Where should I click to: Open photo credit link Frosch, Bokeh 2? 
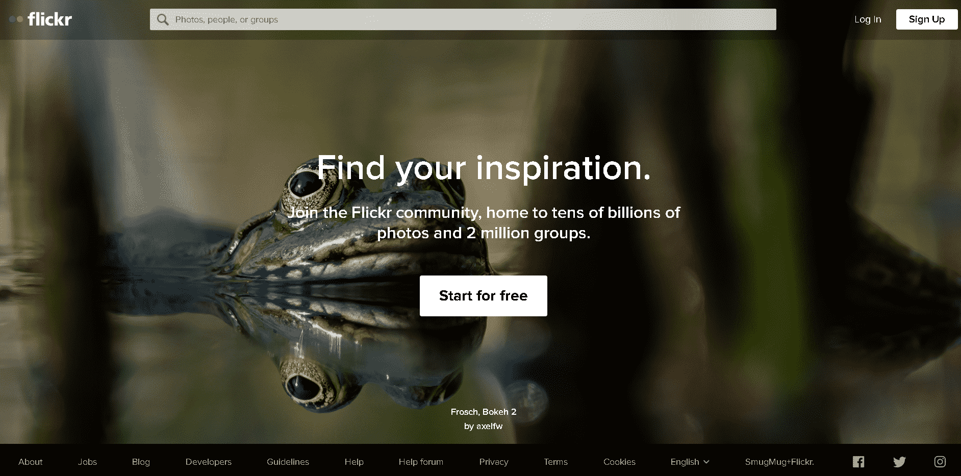[483, 412]
